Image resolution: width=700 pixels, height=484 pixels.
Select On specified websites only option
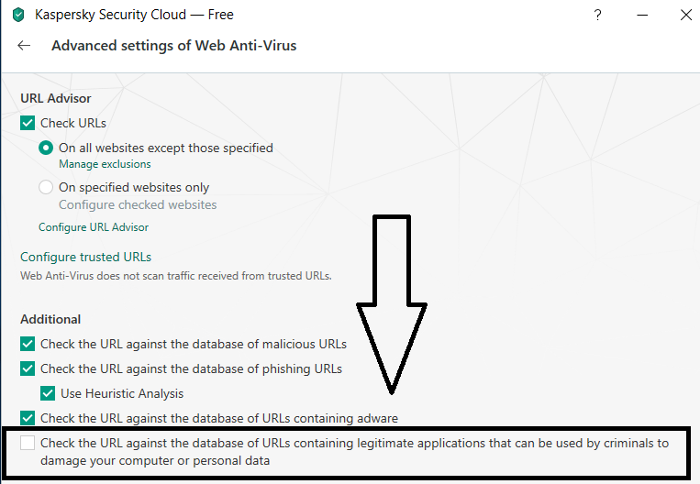pos(47,188)
